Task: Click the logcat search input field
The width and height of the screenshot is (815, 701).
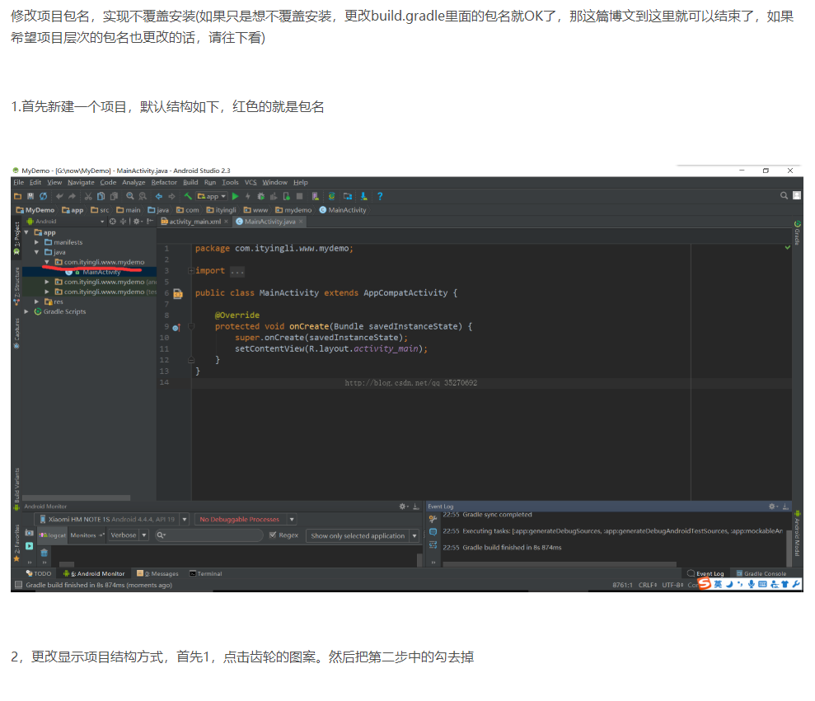Action: tap(209, 535)
